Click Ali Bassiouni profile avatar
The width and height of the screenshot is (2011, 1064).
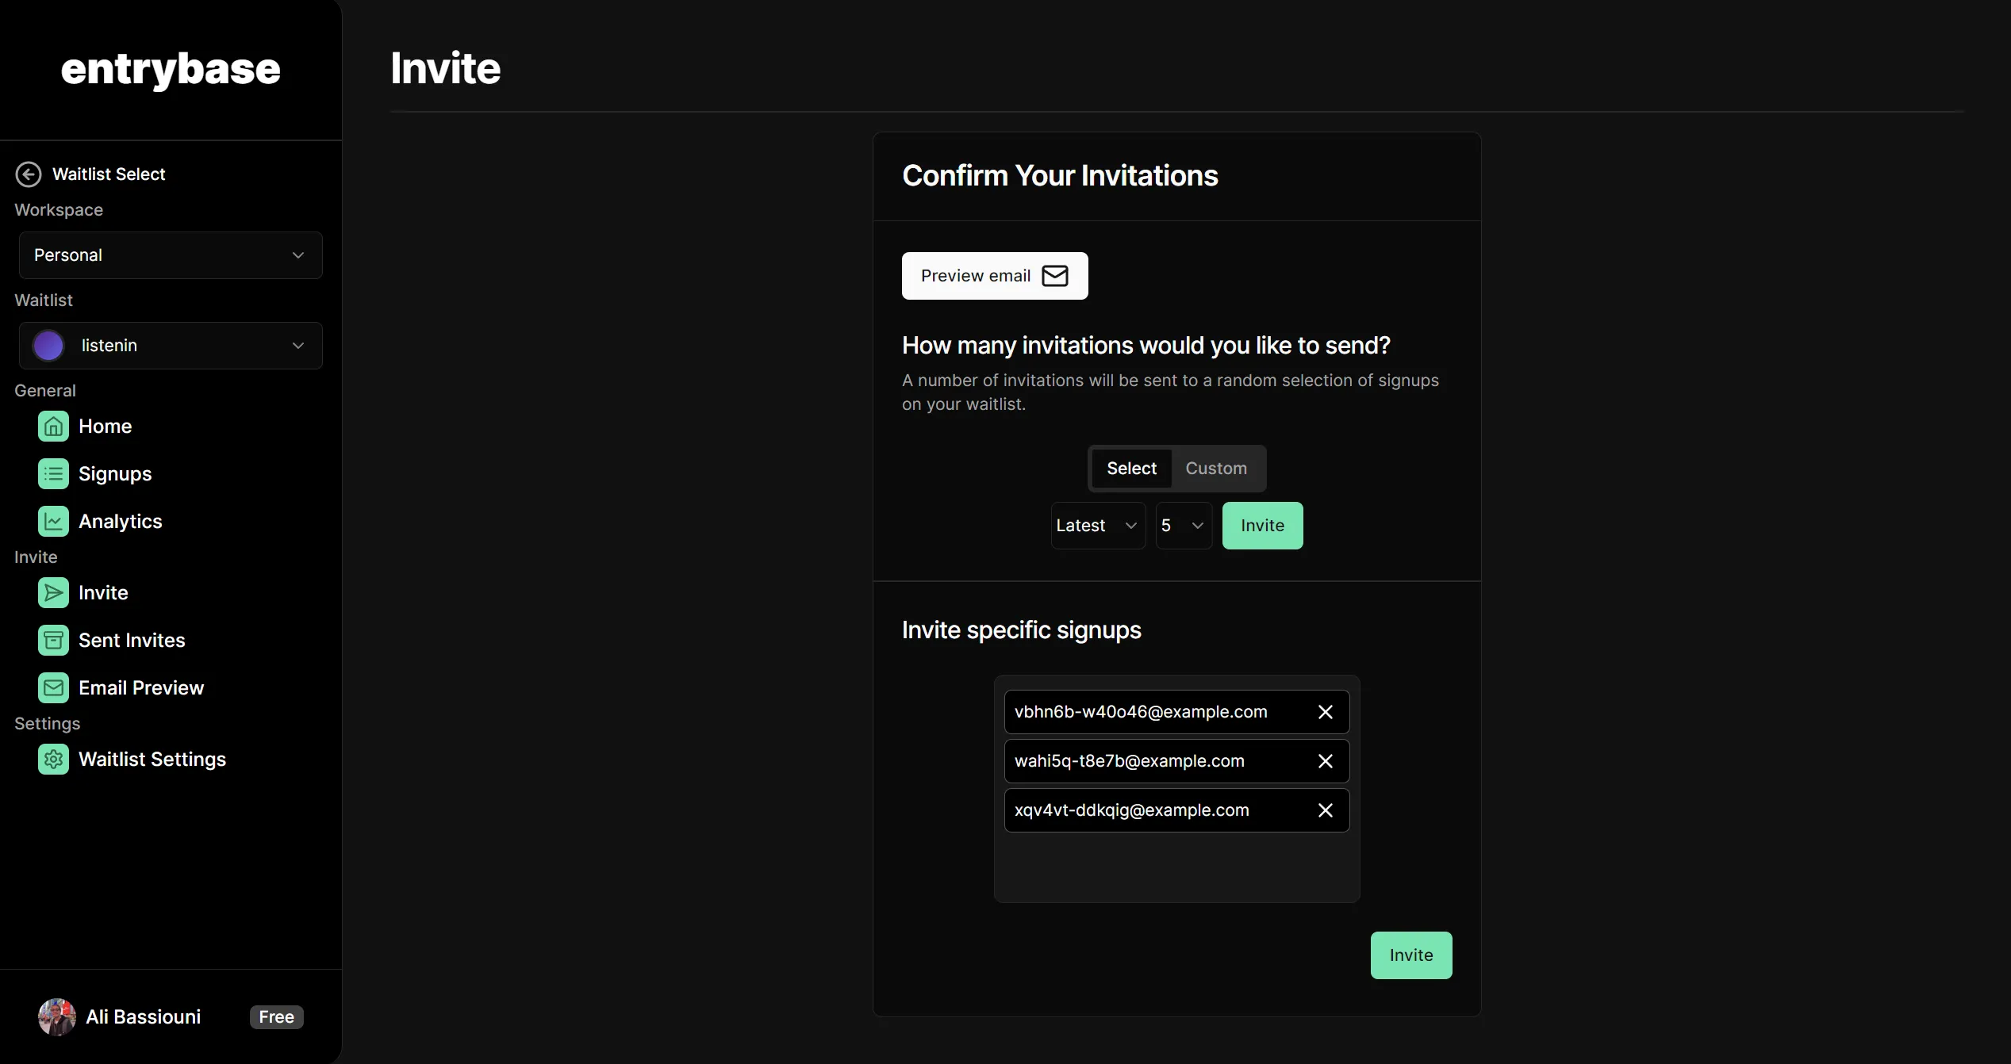pos(57,1017)
